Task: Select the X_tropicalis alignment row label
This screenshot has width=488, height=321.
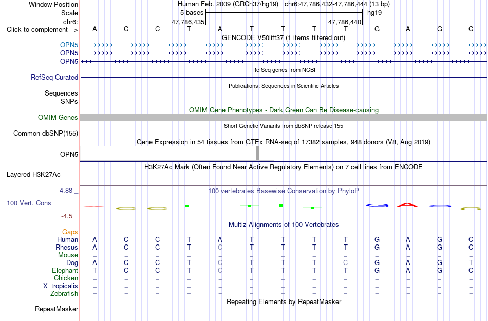Action: click(x=61, y=286)
